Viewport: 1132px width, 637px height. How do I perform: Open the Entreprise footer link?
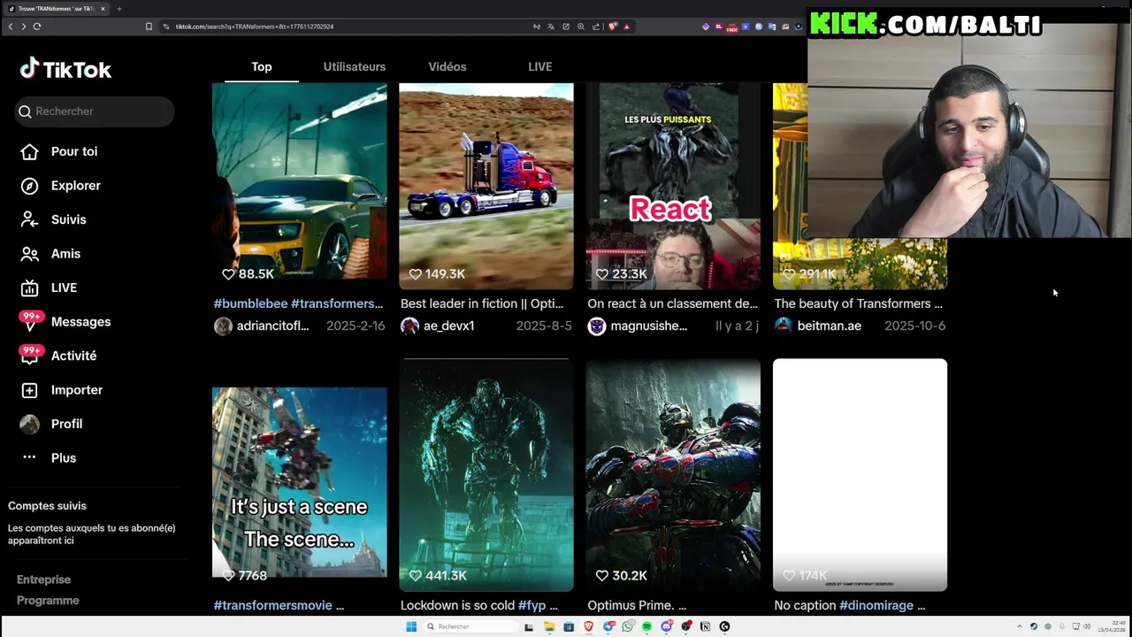[43, 579]
